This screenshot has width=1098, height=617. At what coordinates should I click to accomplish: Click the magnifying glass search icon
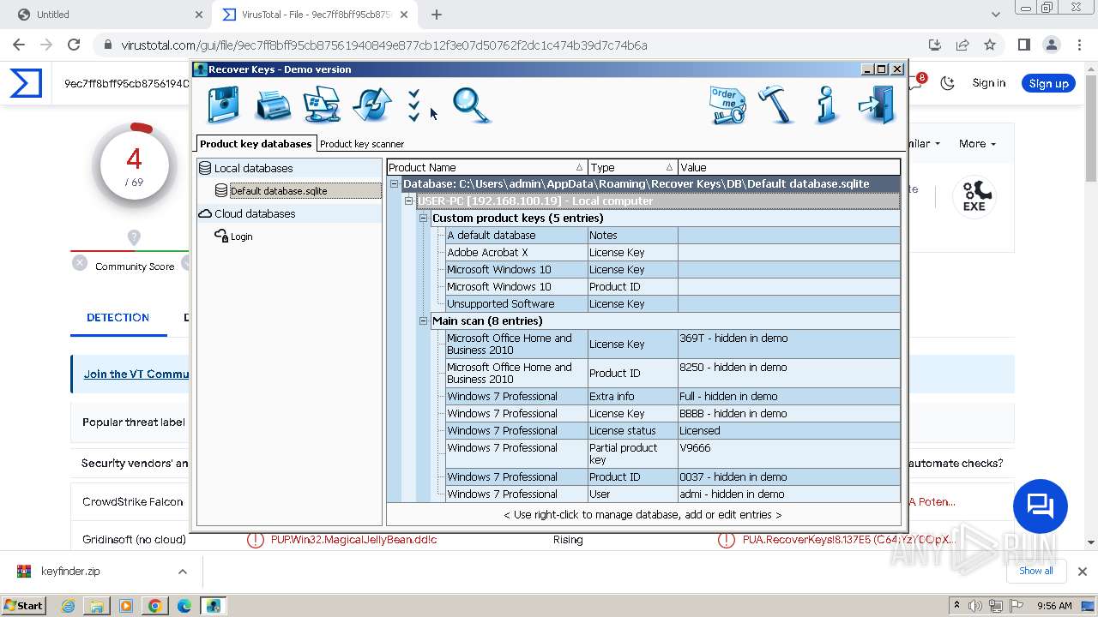(471, 105)
